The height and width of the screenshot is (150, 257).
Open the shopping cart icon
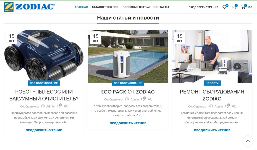tap(243, 7)
